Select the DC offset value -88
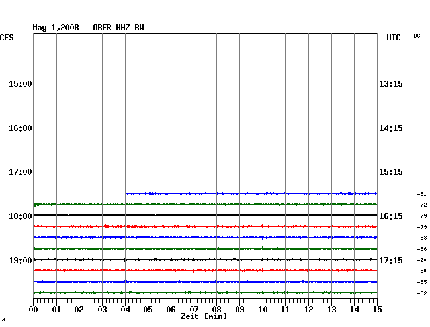Image resolution: width=430 pixels, height=327 pixels. [x=422, y=238]
